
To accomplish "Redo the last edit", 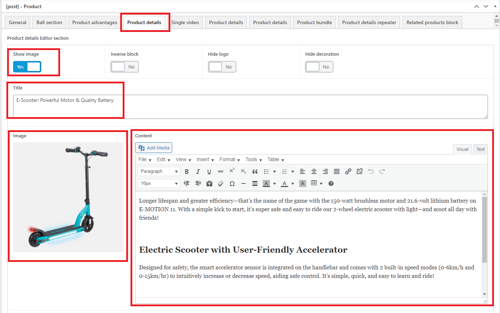I will 382,171.
